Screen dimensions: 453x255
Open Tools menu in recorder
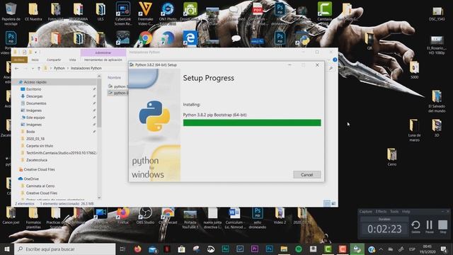click(394, 212)
